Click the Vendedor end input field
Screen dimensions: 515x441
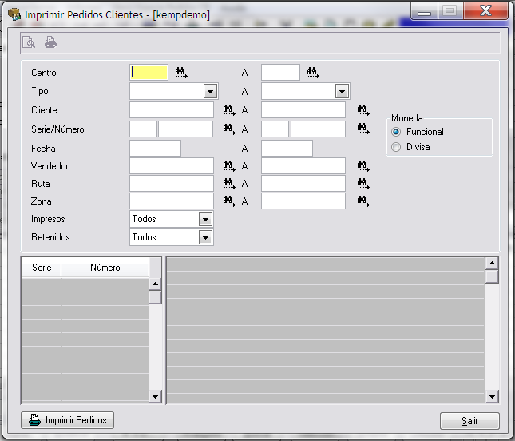point(303,165)
